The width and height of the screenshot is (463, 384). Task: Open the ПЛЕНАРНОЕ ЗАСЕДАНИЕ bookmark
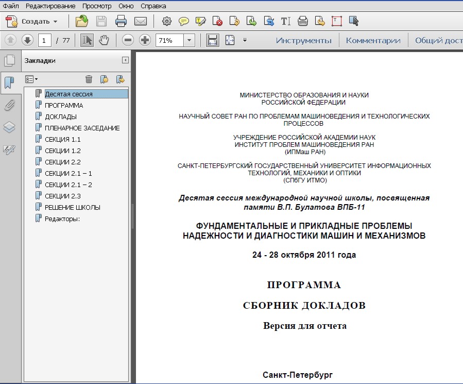point(82,128)
